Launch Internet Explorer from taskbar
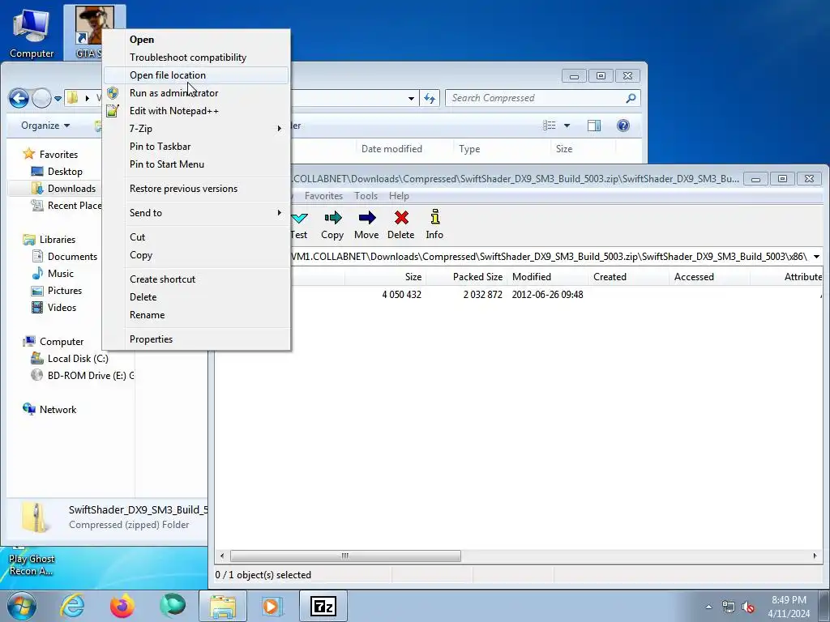The height and width of the screenshot is (622, 830). pos(71,606)
